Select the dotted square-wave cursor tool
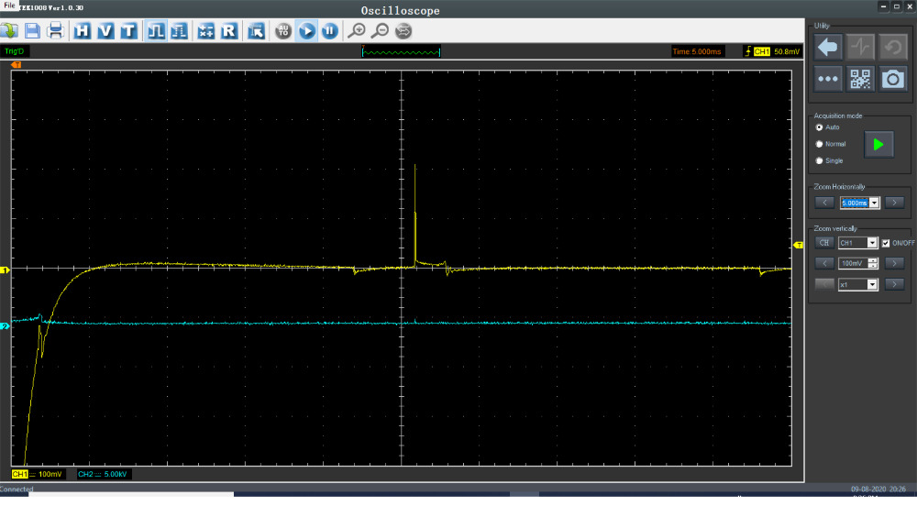The width and height of the screenshot is (917, 506). (179, 31)
